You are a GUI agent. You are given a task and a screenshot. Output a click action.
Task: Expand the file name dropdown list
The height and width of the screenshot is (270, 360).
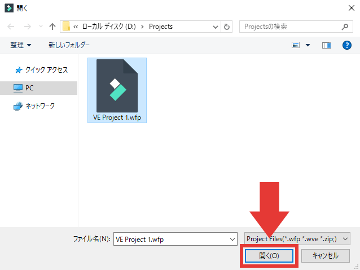pos(232,239)
